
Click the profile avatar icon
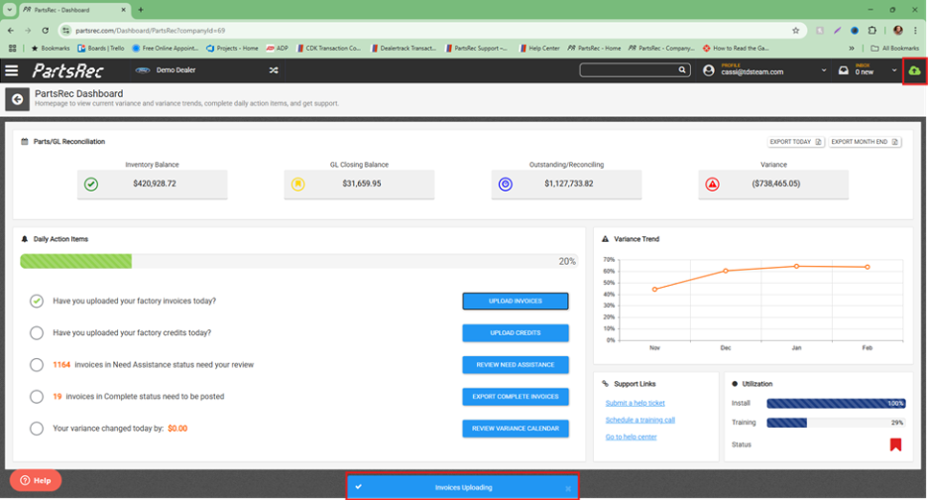click(x=709, y=70)
